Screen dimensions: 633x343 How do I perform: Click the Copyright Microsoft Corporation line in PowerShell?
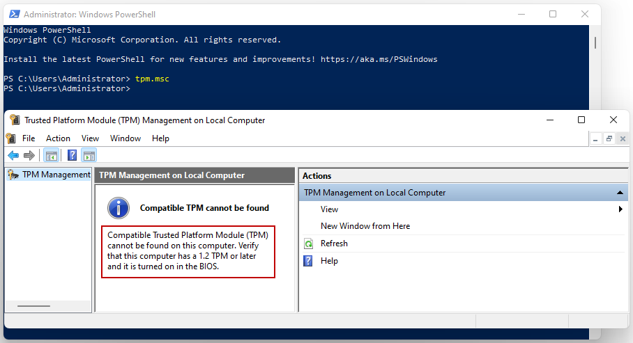click(142, 40)
